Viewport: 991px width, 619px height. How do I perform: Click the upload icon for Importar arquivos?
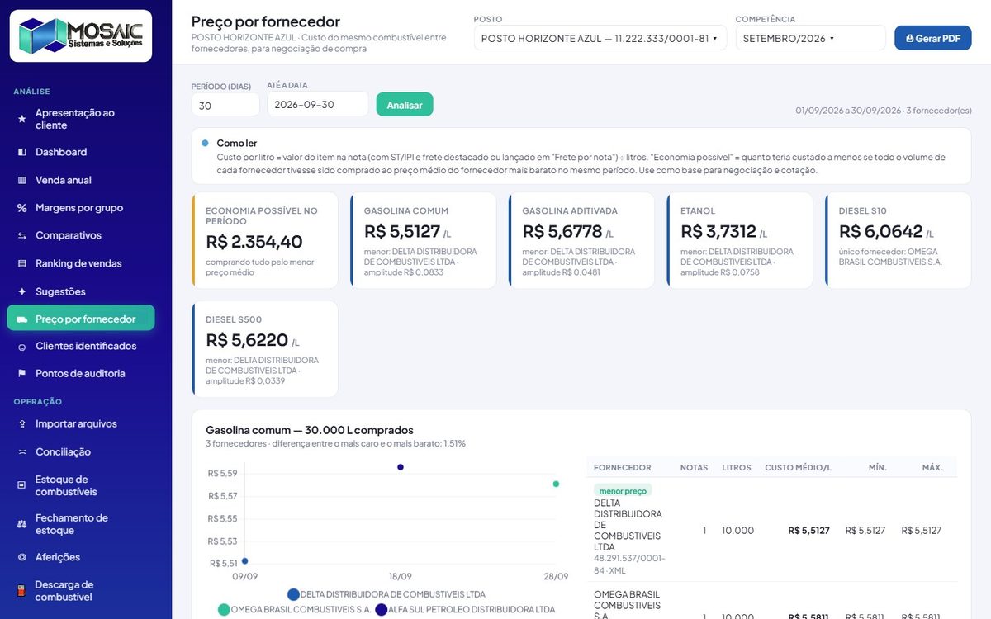[22, 424]
